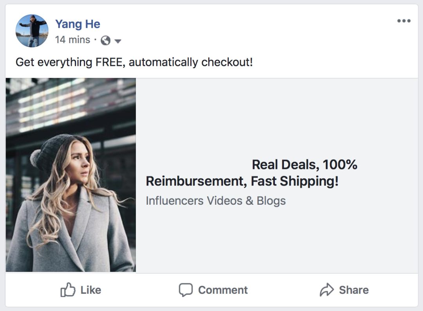Image resolution: width=423 pixels, height=311 pixels.
Task: Click the 'Influencers Videos & Blogs' caption
Action: [x=215, y=200]
